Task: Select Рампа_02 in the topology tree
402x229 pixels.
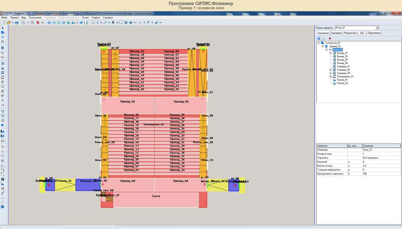Action: (x=343, y=83)
